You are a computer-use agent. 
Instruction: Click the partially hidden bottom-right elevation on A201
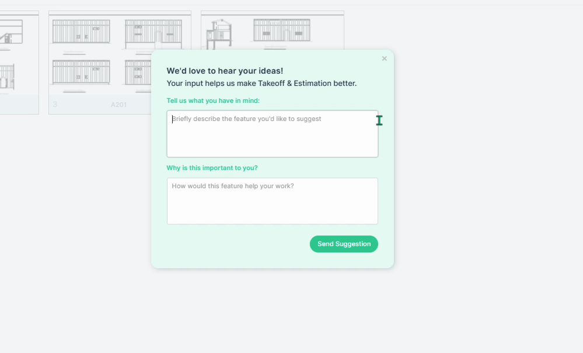pyautogui.click(x=138, y=72)
